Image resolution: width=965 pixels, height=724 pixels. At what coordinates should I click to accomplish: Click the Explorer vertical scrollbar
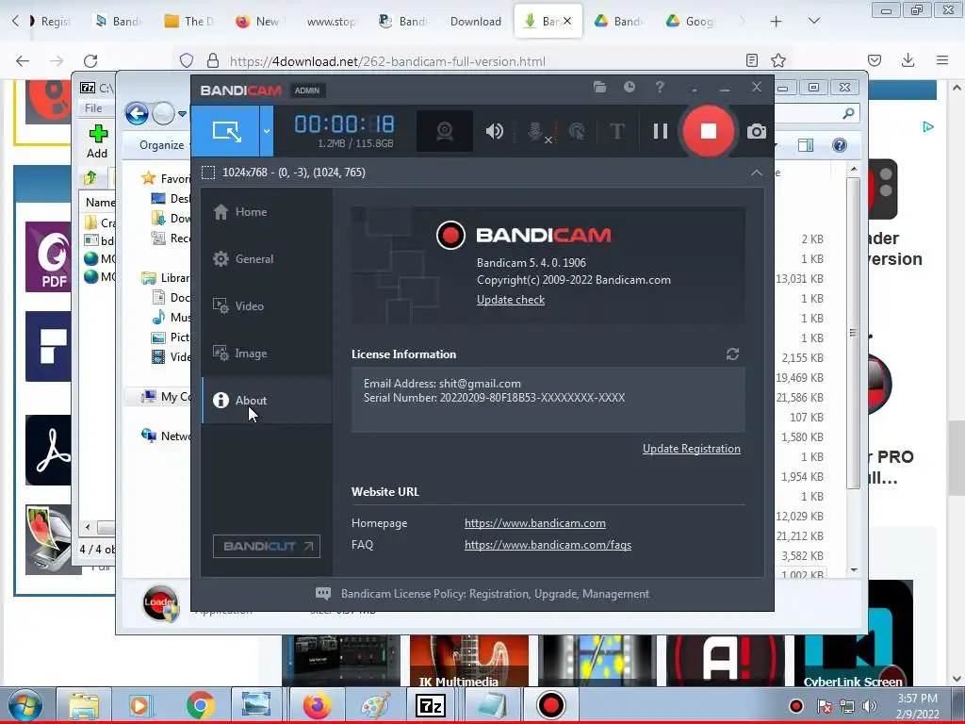853,333
